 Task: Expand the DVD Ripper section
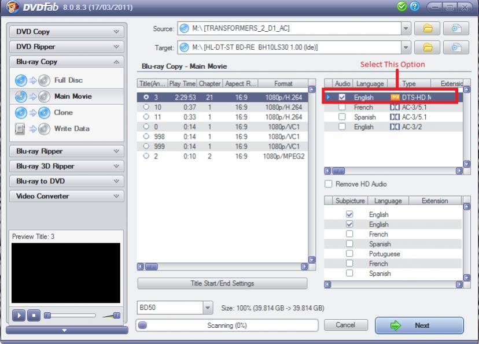[67, 46]
